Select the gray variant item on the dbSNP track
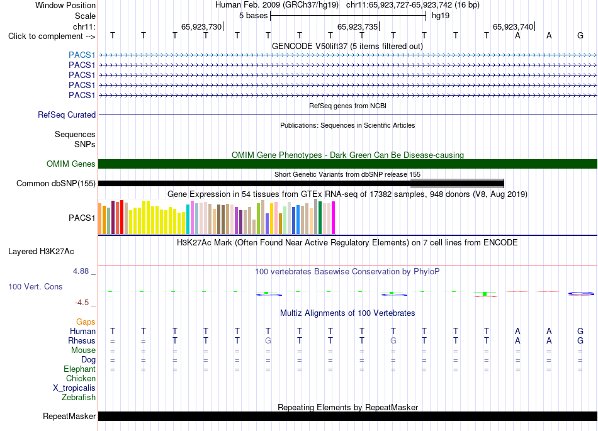This screenshot has width=598, height=431. pos(457,183)
